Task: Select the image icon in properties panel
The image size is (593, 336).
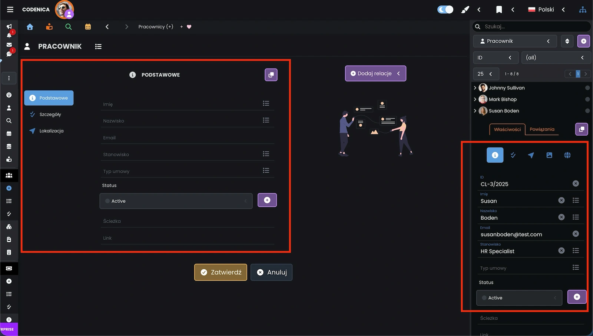Action: (549, 155)
